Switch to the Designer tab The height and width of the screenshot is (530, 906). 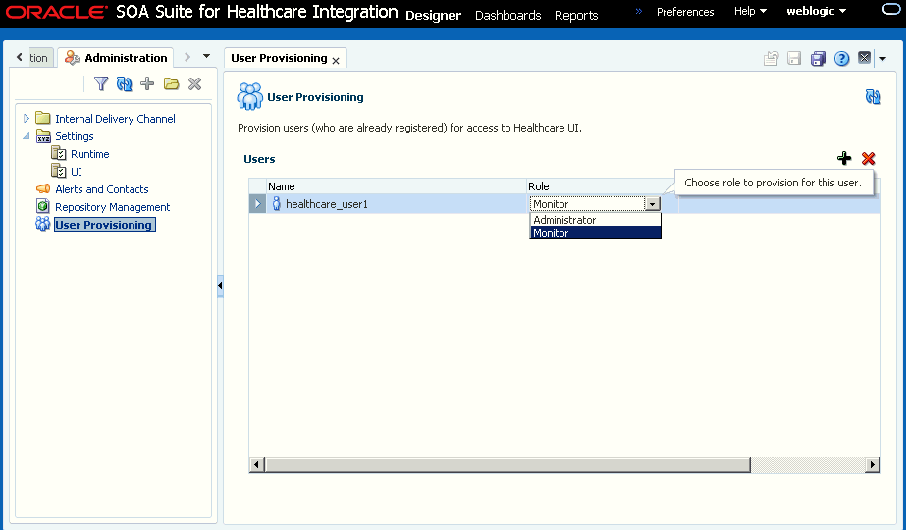pyautogui.click(x=433, y=16)
